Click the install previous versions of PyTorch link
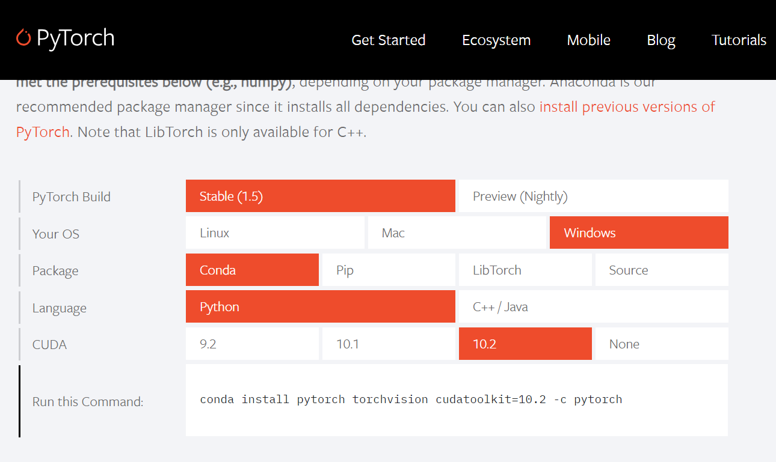Image resolution: width=776 pixels, height=462 pixels. [x=627, y=106]
